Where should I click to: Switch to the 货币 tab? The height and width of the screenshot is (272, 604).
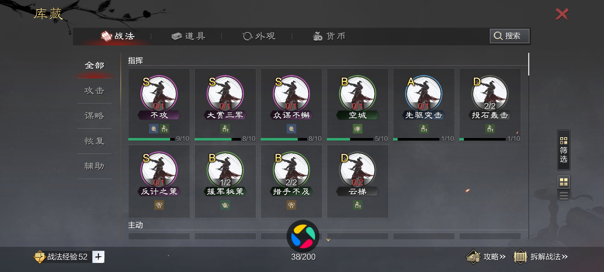329,36
